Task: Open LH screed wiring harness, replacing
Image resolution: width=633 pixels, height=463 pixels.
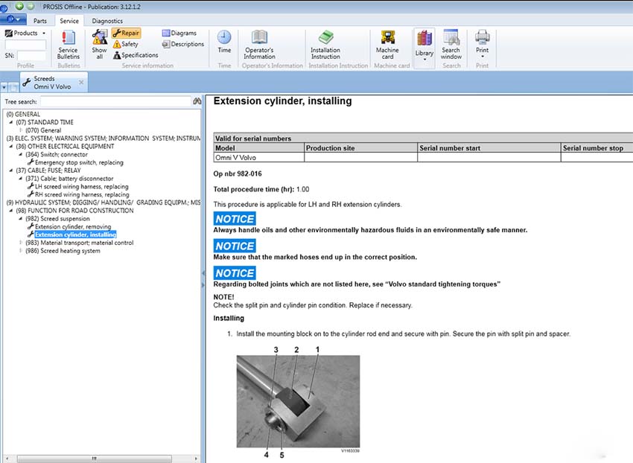Action: [82, 187]
